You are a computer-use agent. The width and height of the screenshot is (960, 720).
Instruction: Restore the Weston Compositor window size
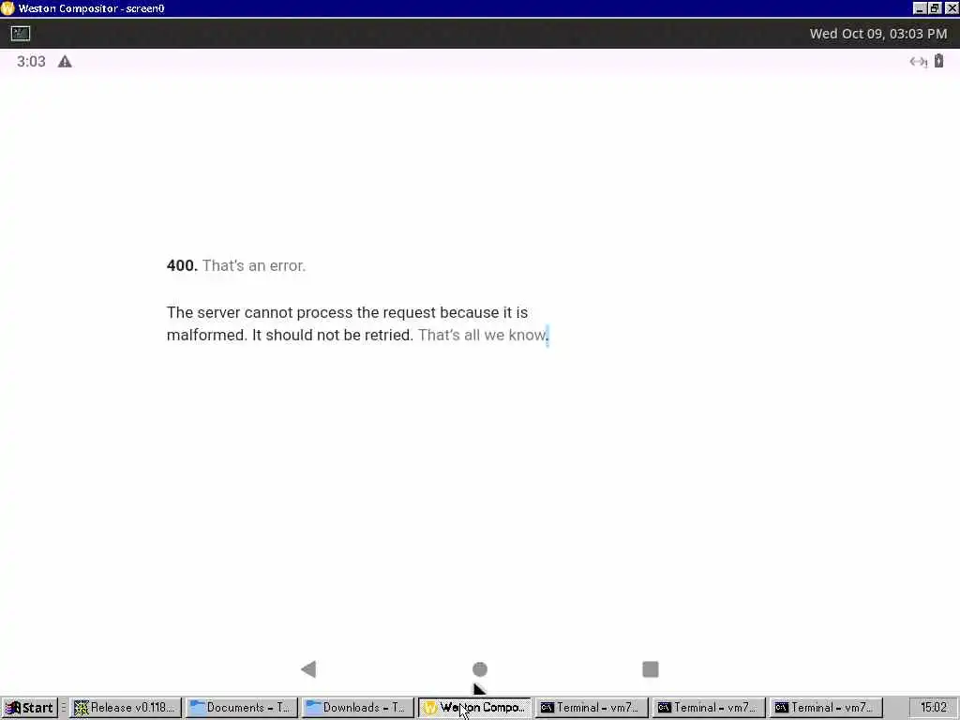935,7
